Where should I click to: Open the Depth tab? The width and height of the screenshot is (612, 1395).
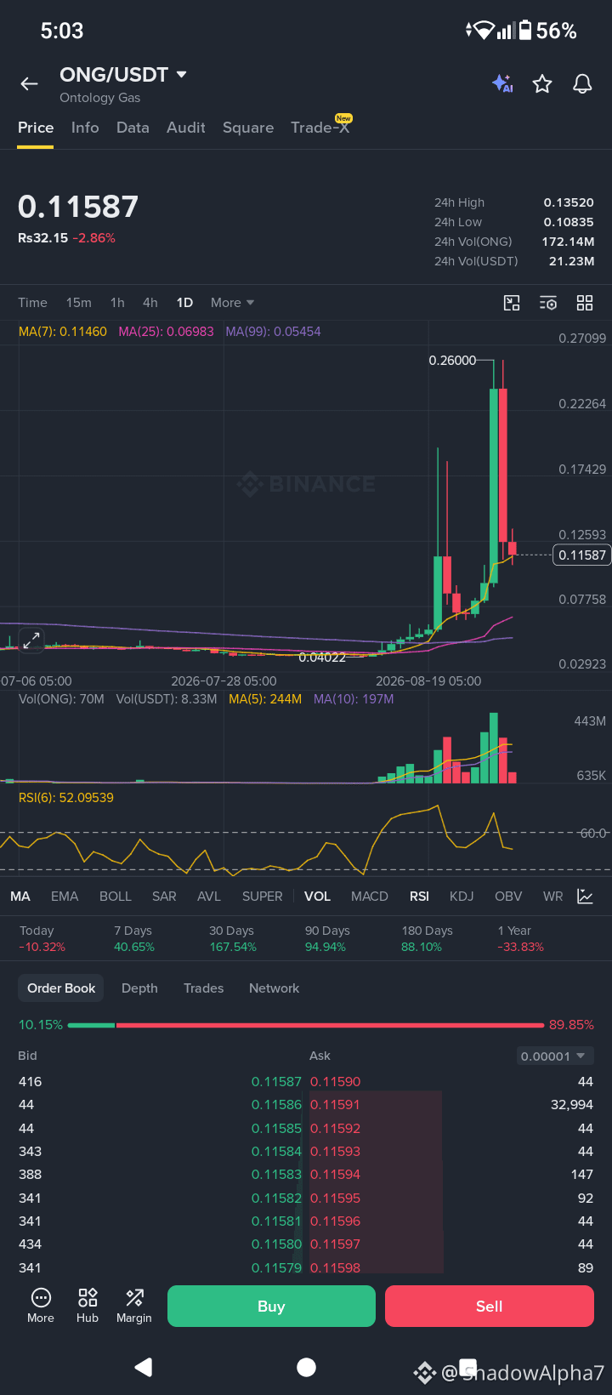point(139,988)
